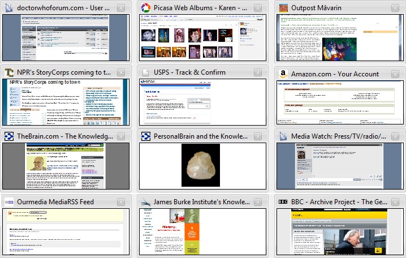Click the PersonalBrain tab favicon

coord(146,136)
